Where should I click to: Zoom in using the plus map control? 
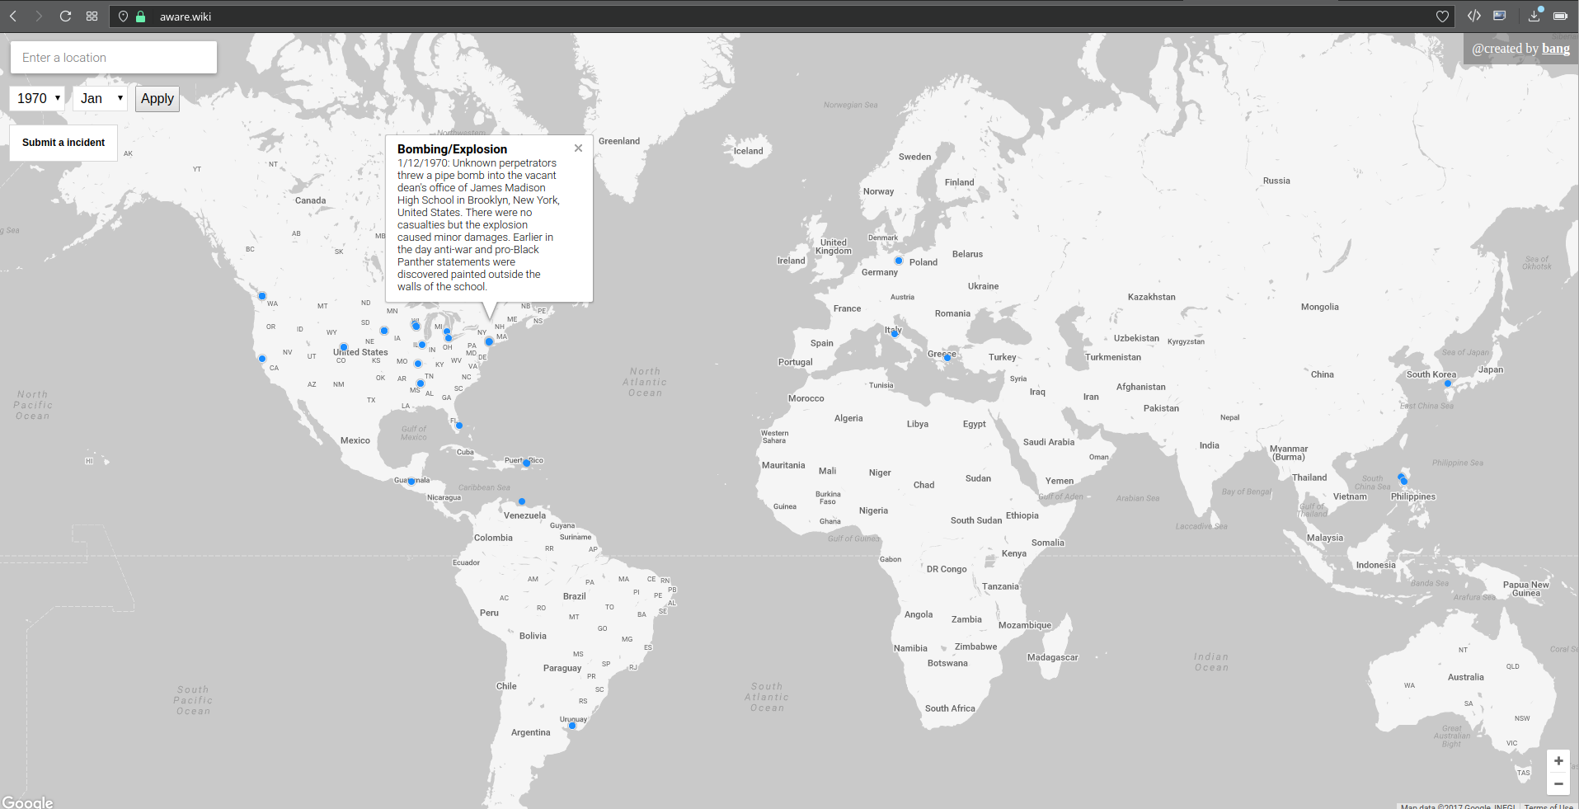click(1558, 760)
